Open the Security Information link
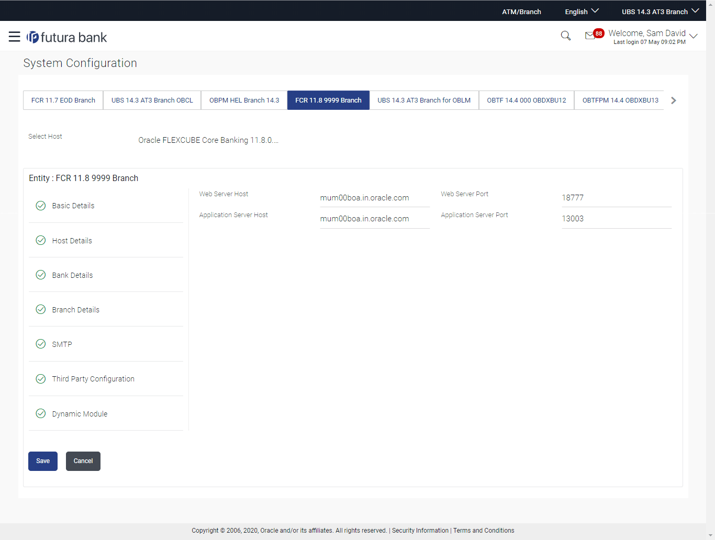Image resolution: width=715 pixels, height=540 pixels. (x=420, y=531)
